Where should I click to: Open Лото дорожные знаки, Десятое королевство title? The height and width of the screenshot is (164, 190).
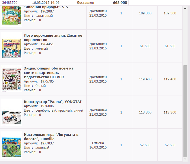click(53, 37)
